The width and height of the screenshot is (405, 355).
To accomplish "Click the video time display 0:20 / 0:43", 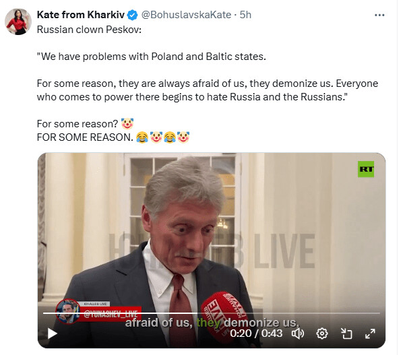I will [x=256, y=333].
